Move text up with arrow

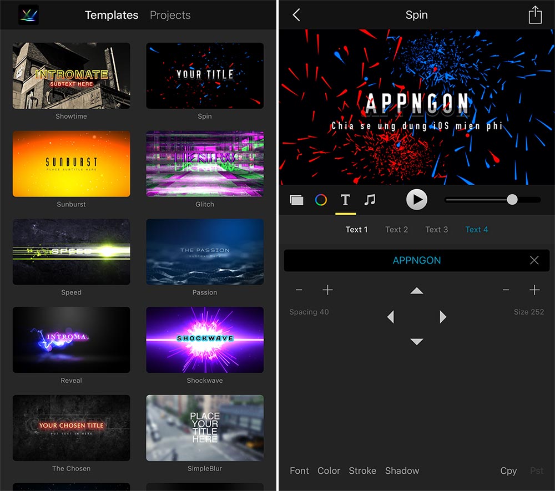click(417, 291)
